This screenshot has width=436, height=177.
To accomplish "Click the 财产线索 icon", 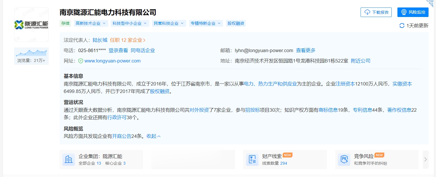I will (252, 159).
